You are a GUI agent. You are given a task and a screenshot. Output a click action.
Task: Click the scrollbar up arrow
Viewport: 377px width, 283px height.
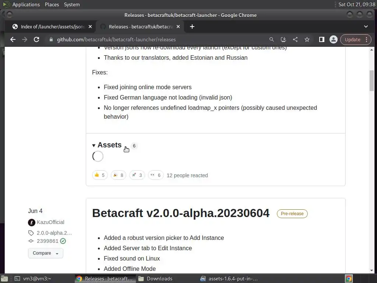pyautogui.click(x=372, y=50)
